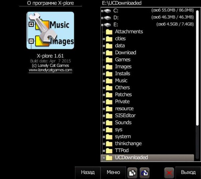The height and width of the screenshot is (179, 201).
Task: Click the X-plore 1.61 version text
Action: tap(50, 56)
